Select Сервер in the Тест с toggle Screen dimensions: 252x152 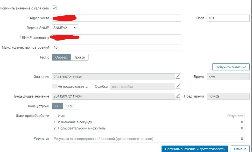point(61,57)
